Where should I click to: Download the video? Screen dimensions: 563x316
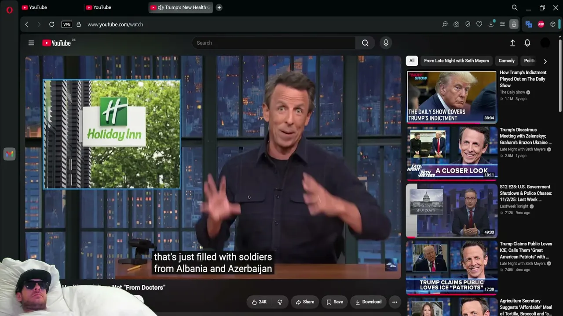pos(368,302)
